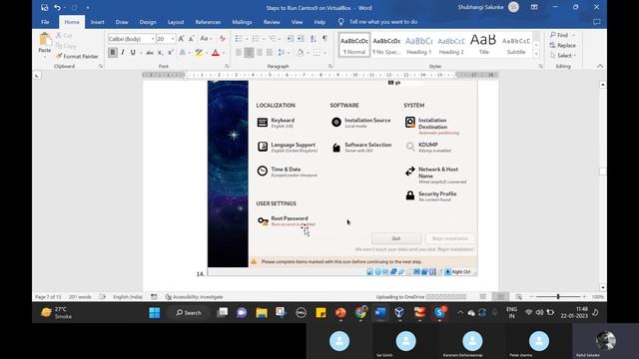The height and width of the screenshot is (359, 639).
Task: Switch to the Insert tab
Action: [98, 22]
